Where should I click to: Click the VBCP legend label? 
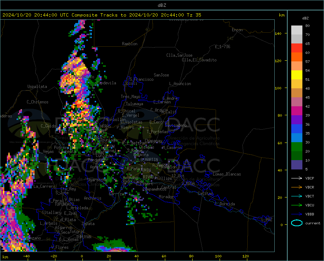point(310,178)
